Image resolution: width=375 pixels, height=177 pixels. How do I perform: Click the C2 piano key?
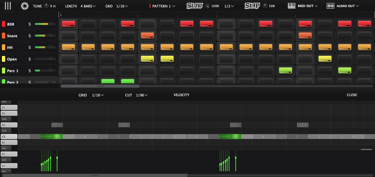coord(9,137)
